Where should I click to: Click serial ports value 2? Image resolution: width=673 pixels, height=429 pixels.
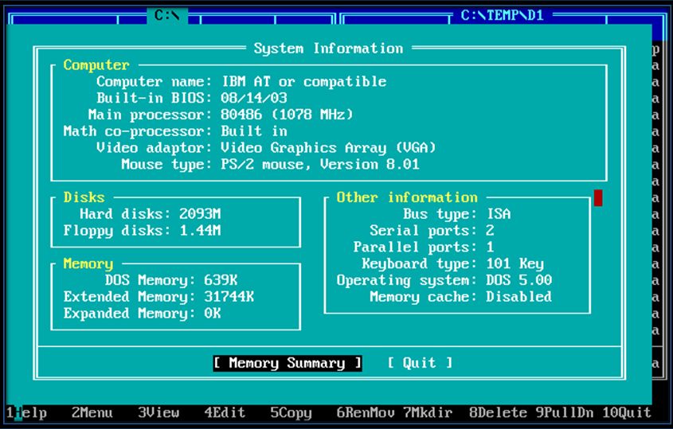(490, 231)
